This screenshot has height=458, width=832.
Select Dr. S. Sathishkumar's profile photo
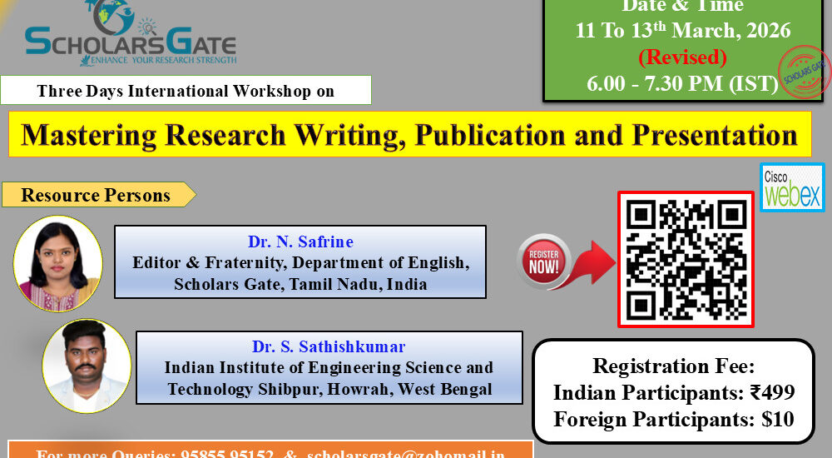(87, 366)
